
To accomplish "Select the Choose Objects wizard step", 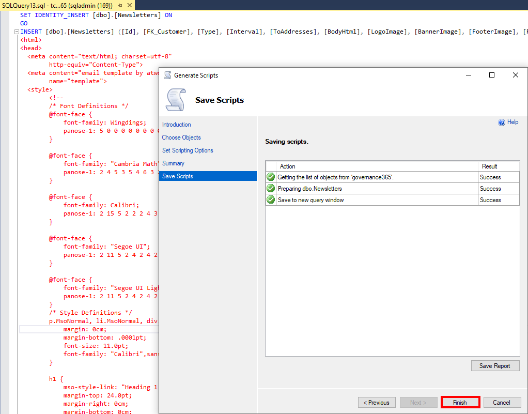I will (181, 137).
